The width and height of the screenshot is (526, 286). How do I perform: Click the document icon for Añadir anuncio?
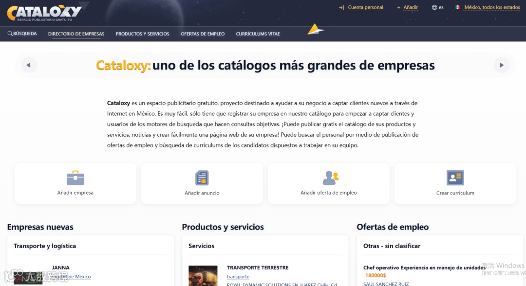coord(202,178)
